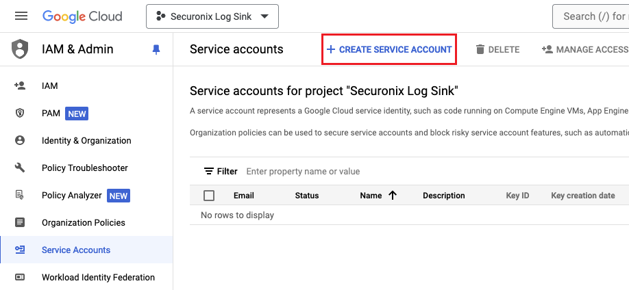The height and width of the screenshot is (290, 629).
Task: Click the Organization Policies list icon
Action: point(20,222)
